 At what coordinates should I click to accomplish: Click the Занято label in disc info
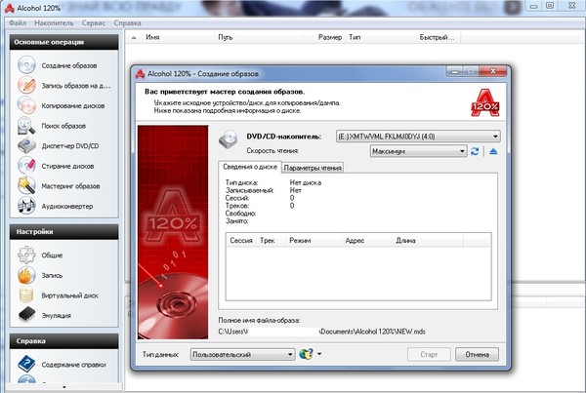coord(236,221)
